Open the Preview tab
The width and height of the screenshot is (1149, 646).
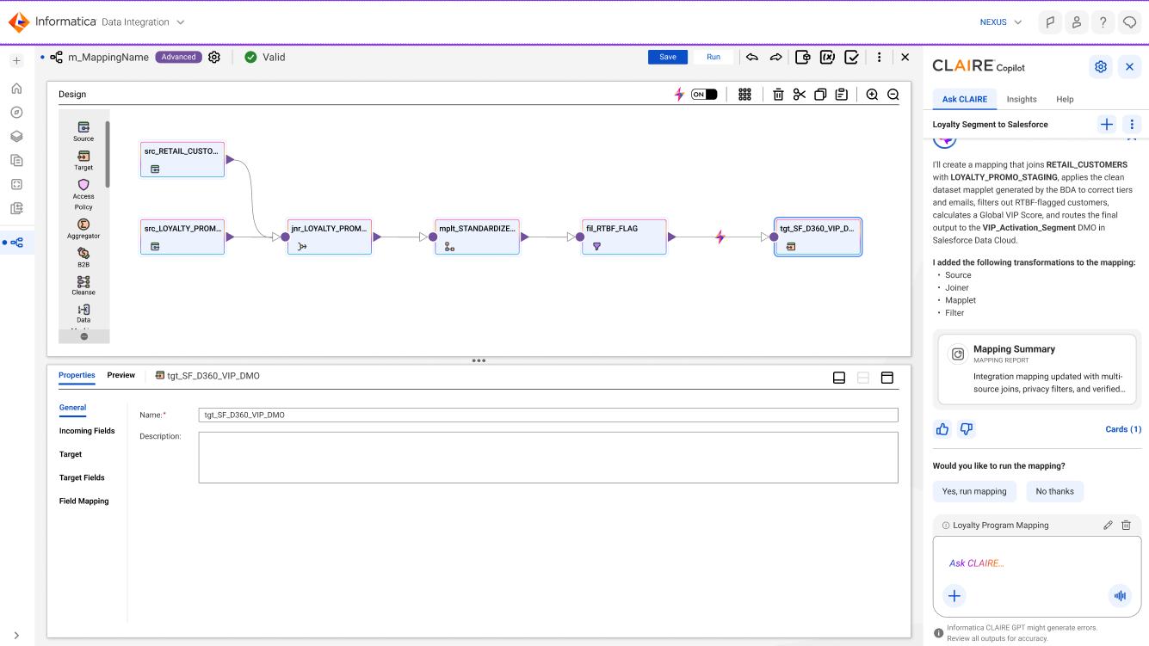tap(121, 375)
